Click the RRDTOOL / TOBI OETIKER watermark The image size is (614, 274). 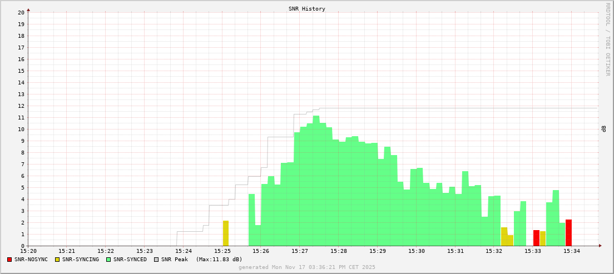pos(607,39)
